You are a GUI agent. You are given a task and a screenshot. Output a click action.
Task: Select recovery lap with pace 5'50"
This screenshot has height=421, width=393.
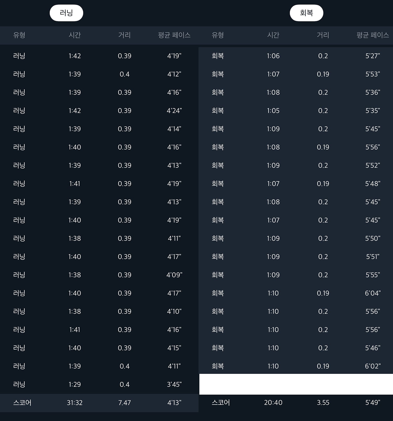click(x=296, y=238)
